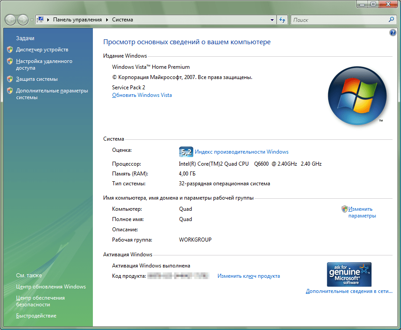The width and height of the screenshot is (401, 330).
Task: Open Быстродействие link
Action: [36, 316]
